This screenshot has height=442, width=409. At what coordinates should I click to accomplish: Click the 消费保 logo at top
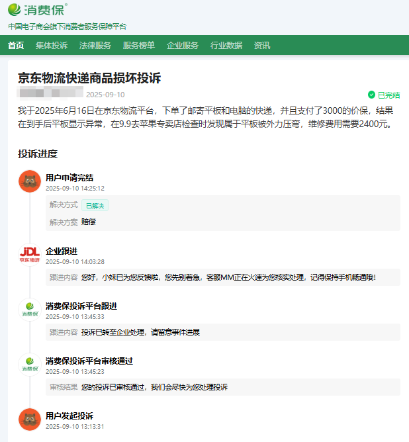(38, 10)
